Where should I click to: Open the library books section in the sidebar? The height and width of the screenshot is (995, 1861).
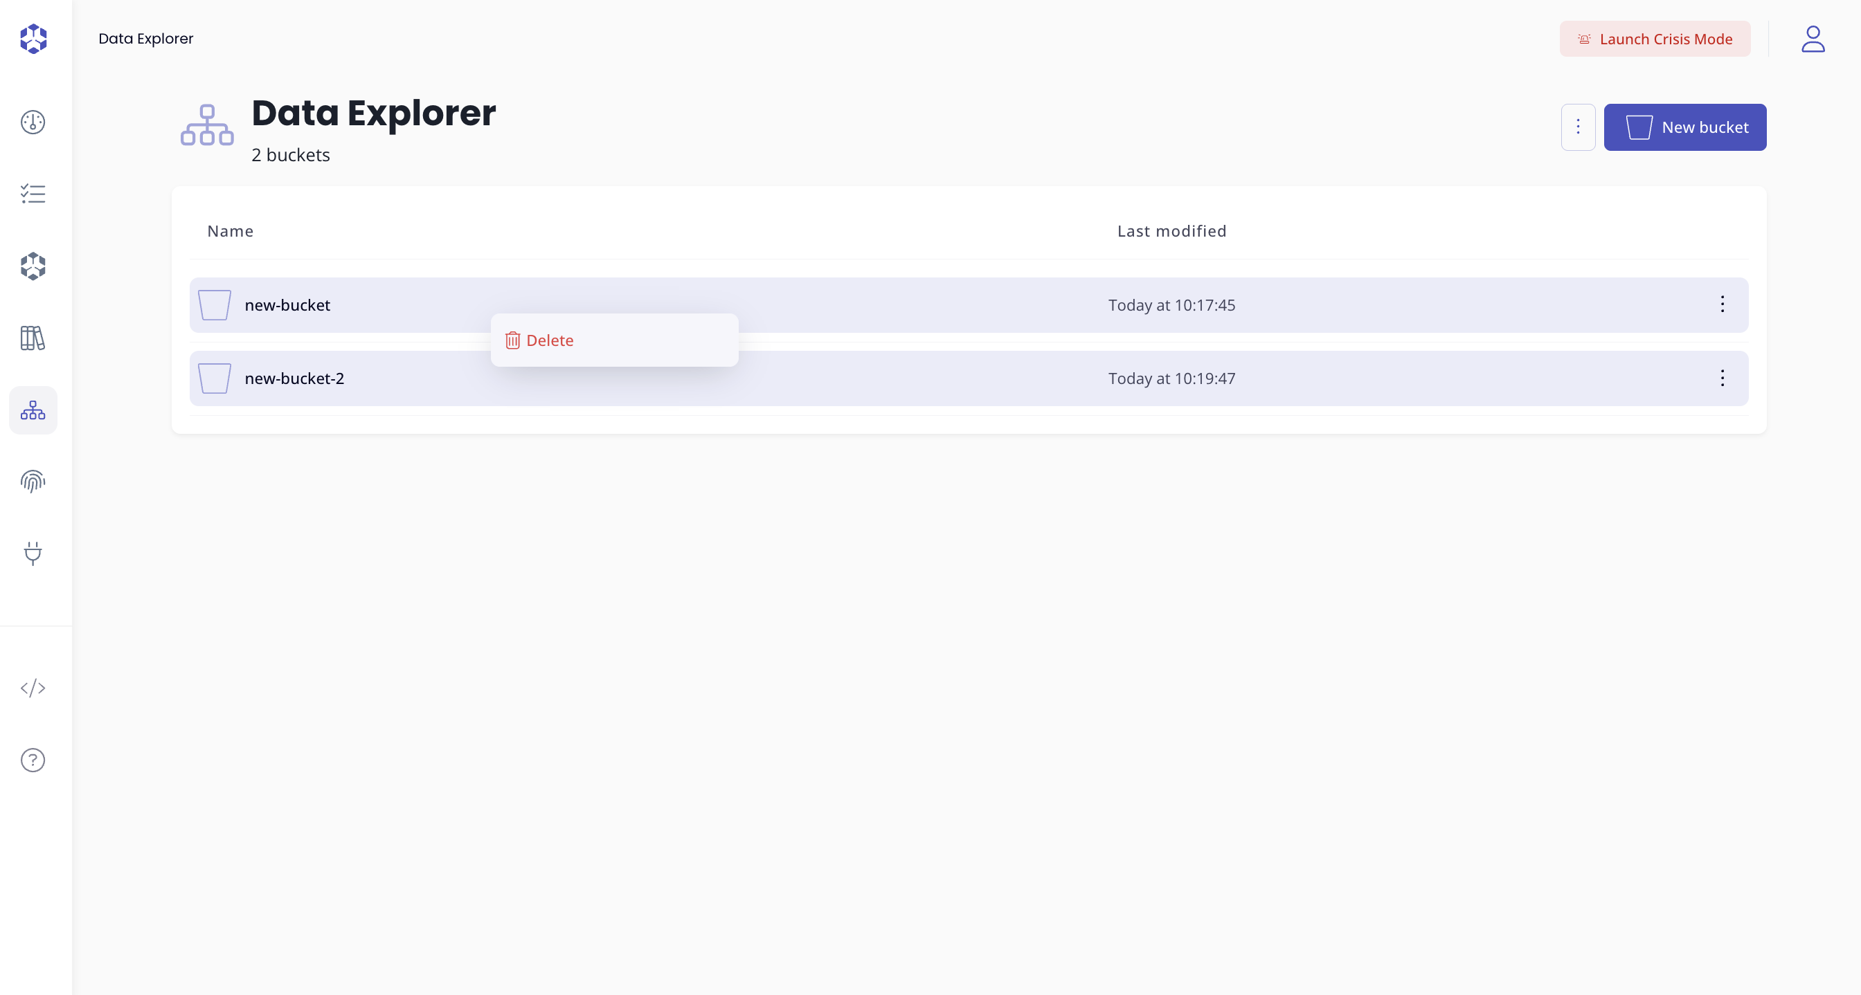click(33, 338)
